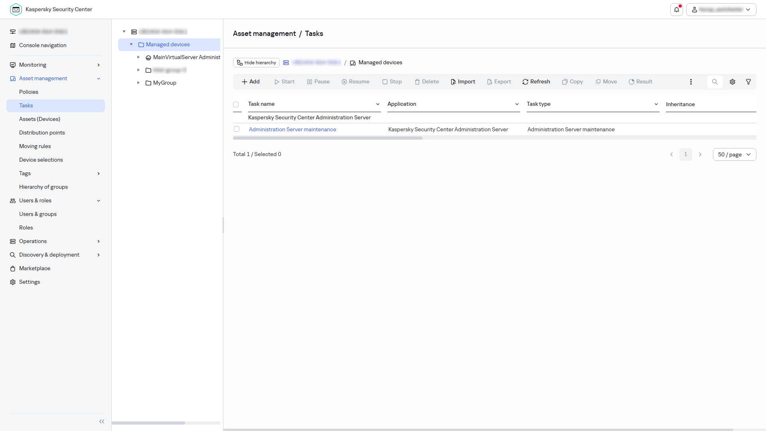Collapse the sidebar with double-chevron icon
Screen dimensions: 766x431
(x=102, y=421)
